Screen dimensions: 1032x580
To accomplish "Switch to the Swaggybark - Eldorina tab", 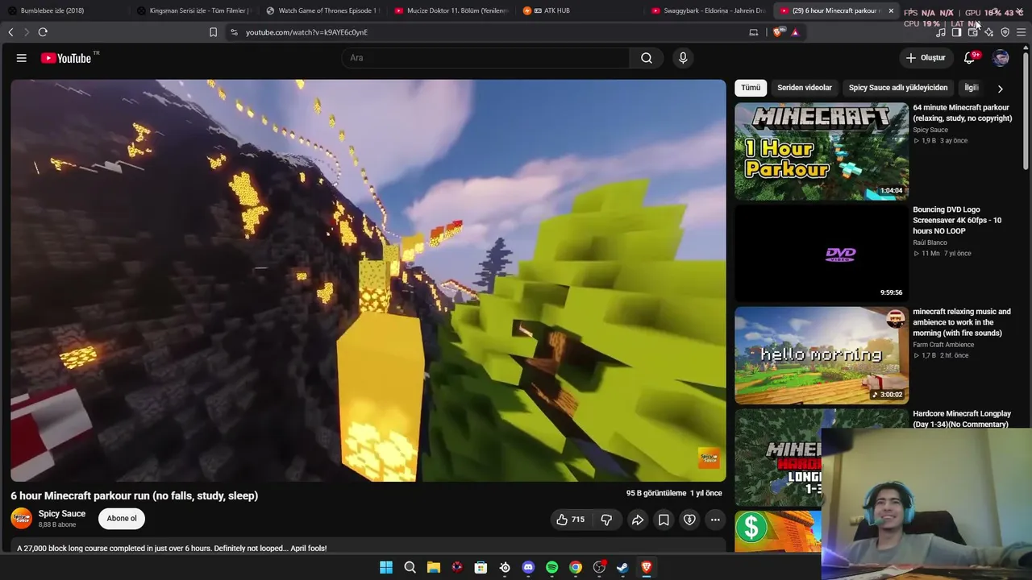I will (709, 10).
